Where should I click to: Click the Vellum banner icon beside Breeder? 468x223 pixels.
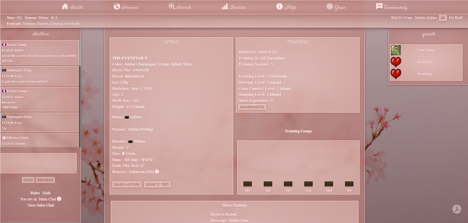(x=130, y=141)
